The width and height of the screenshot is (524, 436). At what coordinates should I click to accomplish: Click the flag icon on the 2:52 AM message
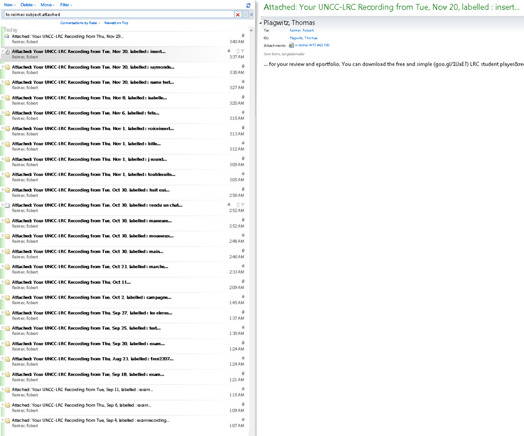(x=242, y=204)
